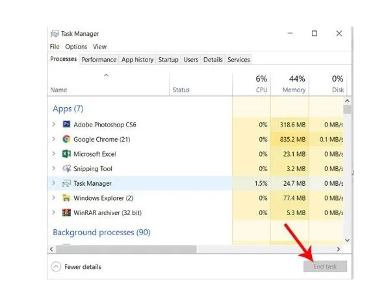The image size is (388, 306).
Task: Click the 24.7 MB memory cell
Action: pyautogui.click(x=290, y=184)
